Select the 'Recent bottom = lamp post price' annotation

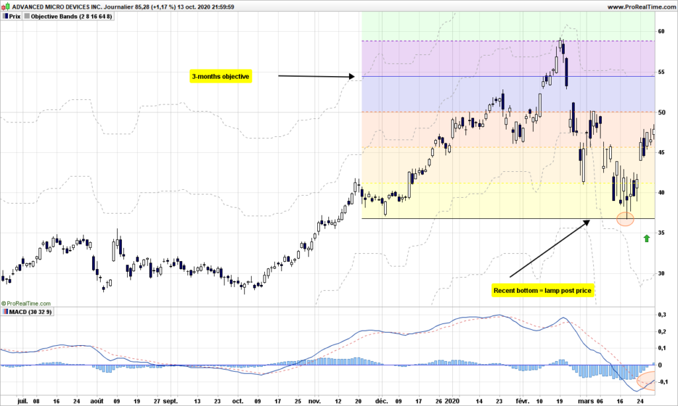tap(542, 290)
